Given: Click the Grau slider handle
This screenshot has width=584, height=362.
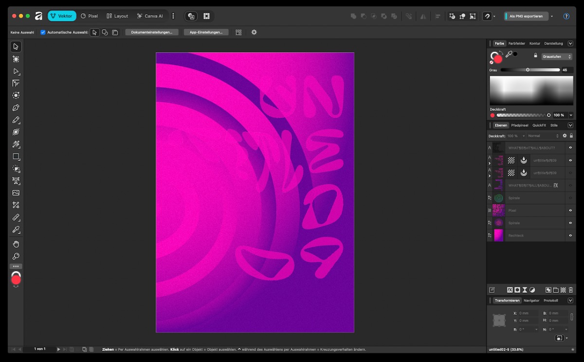Looking at the screenshot, I should click(x=528, y=70).
